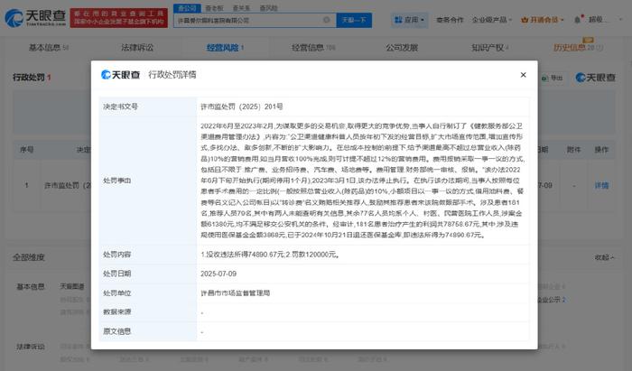Viewport: 632px width, 371px height.
Task: Click the 处罚单位 row label
Action: tap(116, 293)
